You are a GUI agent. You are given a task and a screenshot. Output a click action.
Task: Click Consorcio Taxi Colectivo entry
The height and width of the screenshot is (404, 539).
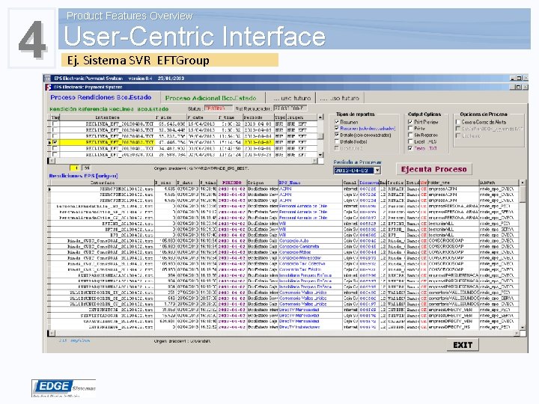302,264
